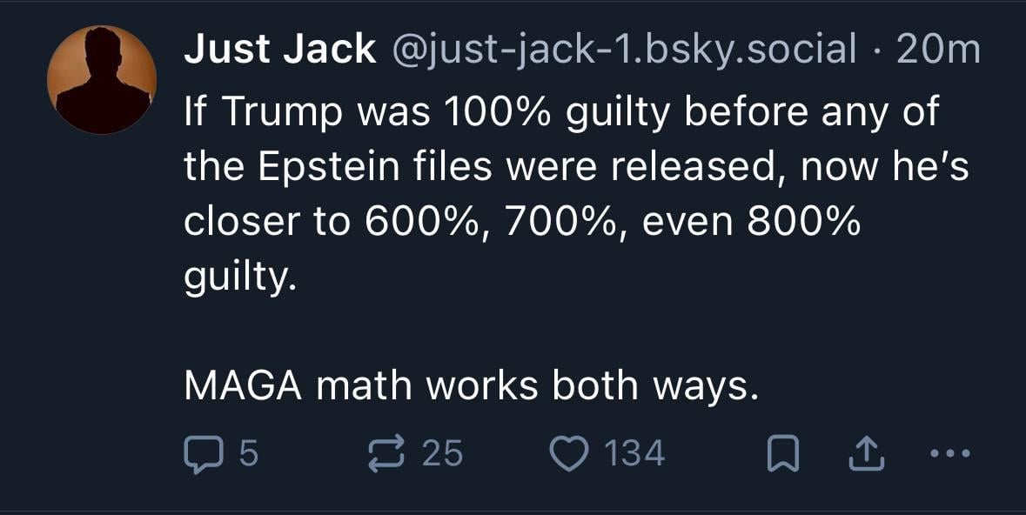
Task: Open Just Jack's silhouette avatar
Action: pyautogui.click(x=102, y=80)
